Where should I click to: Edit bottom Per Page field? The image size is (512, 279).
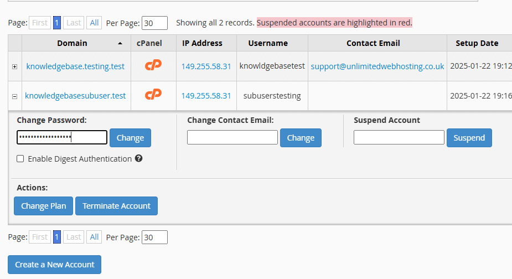pos(154,237)
